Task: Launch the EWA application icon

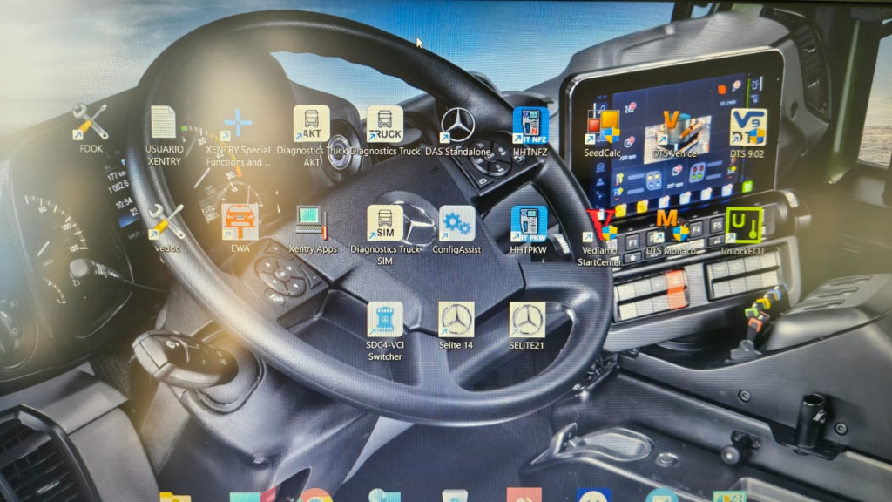Action: click(x=240, y=222)
